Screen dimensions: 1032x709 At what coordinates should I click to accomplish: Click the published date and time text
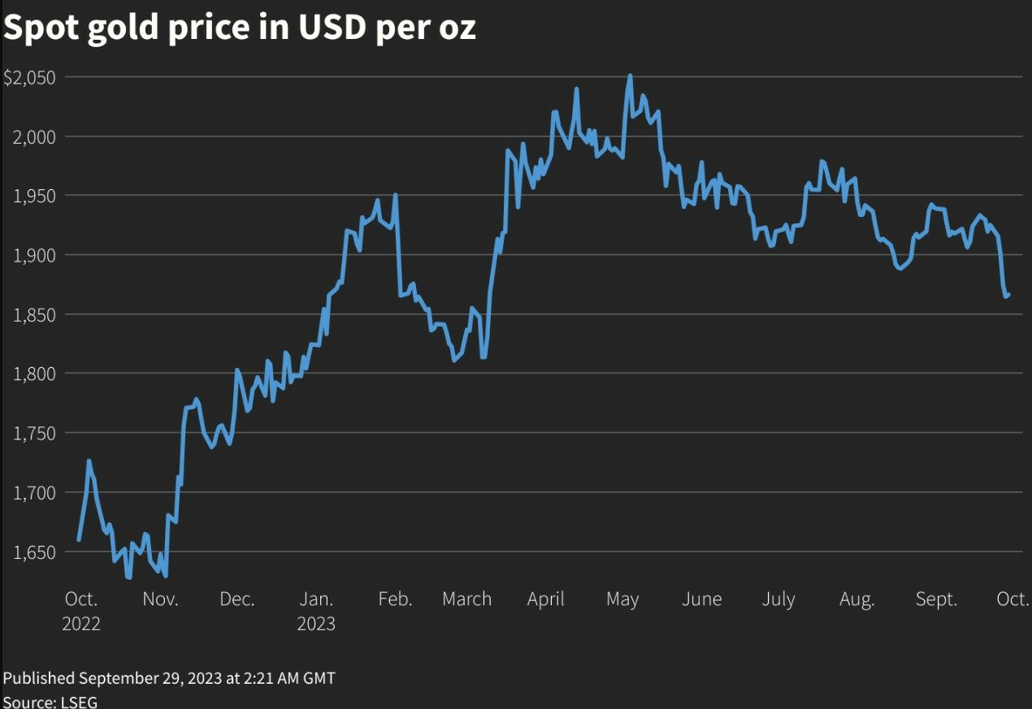click(x=169, y=677)
